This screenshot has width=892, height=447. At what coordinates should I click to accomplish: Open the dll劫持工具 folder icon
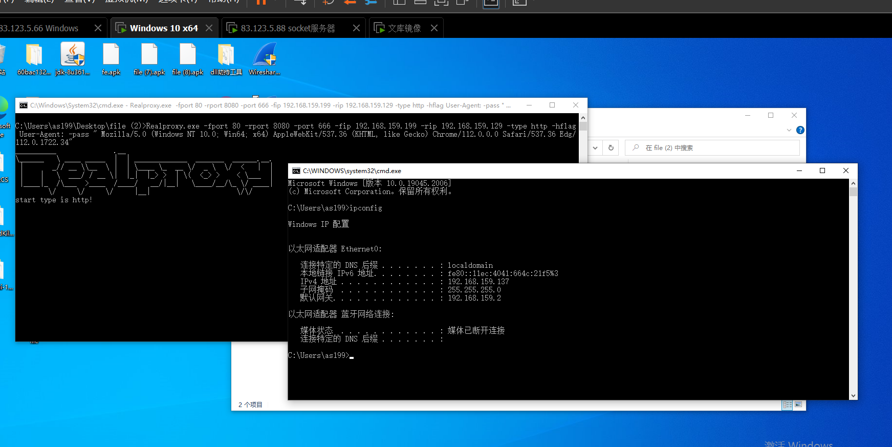(226, 59)
